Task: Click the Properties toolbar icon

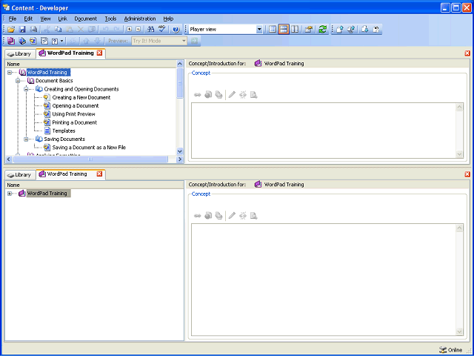Action: point(308,30)
